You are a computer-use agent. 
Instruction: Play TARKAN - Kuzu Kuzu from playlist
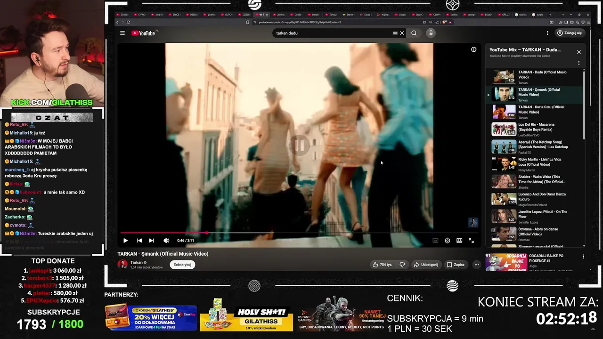(535, 112)
